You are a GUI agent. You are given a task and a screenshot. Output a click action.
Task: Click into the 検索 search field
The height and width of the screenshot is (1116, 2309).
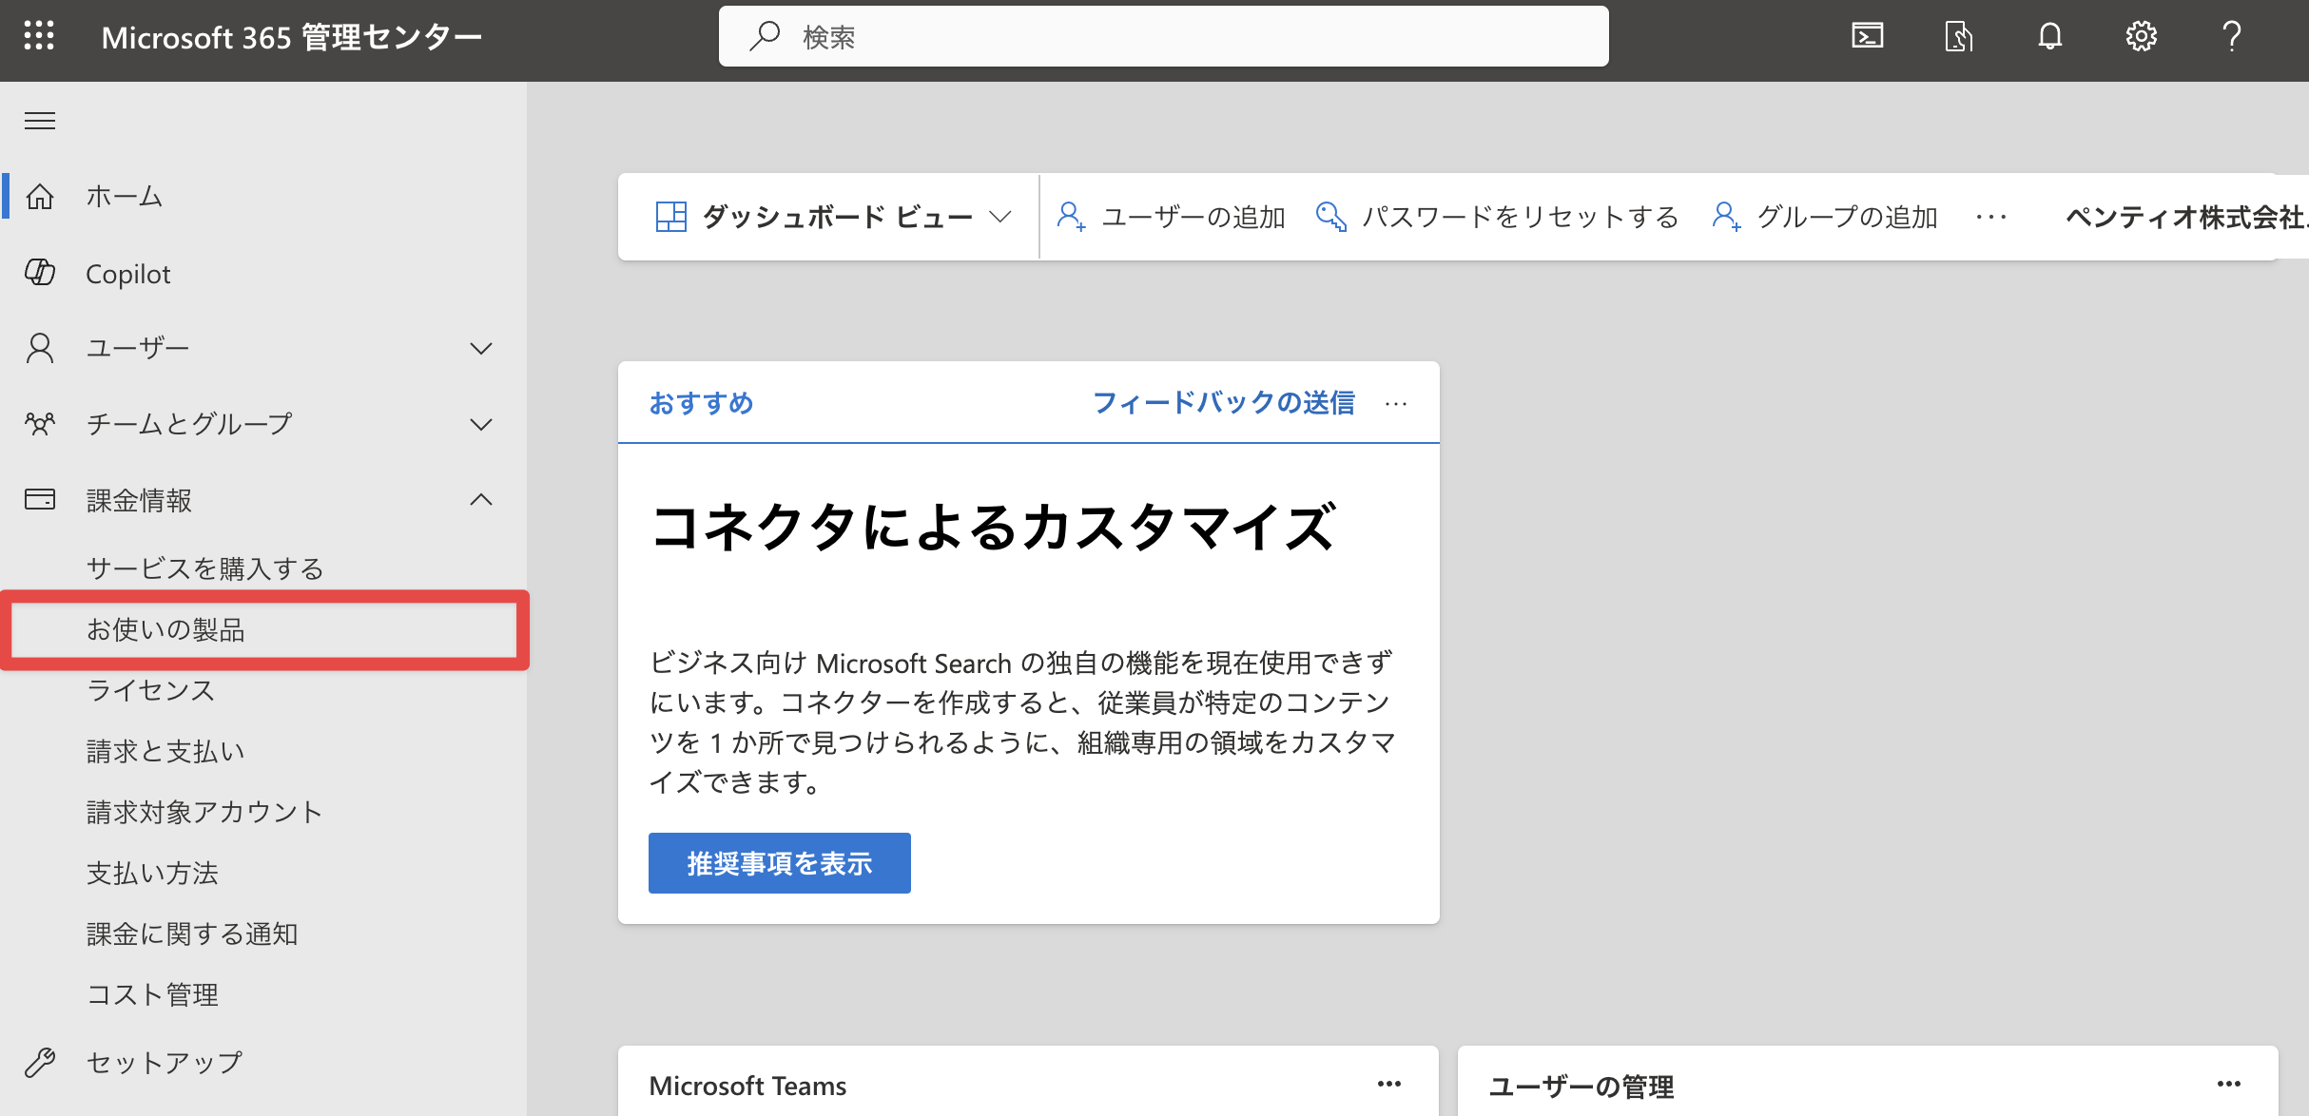[1164, 36]
